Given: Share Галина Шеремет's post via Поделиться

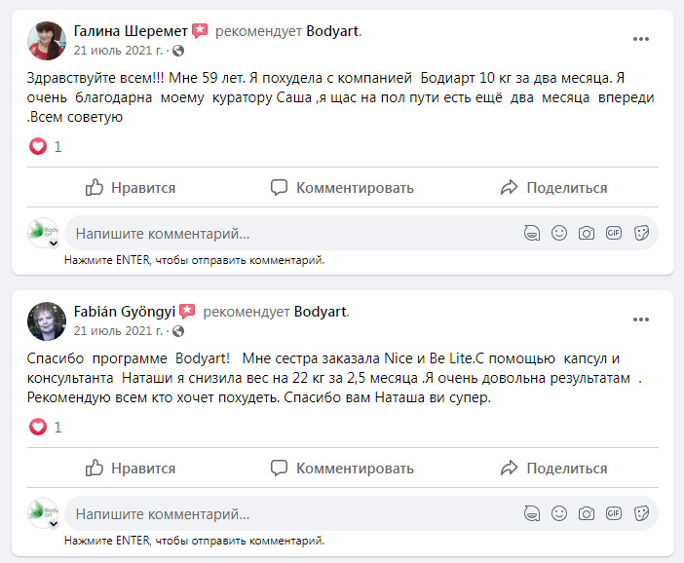Looking at the screenshot, I should [x=553, y=187].
